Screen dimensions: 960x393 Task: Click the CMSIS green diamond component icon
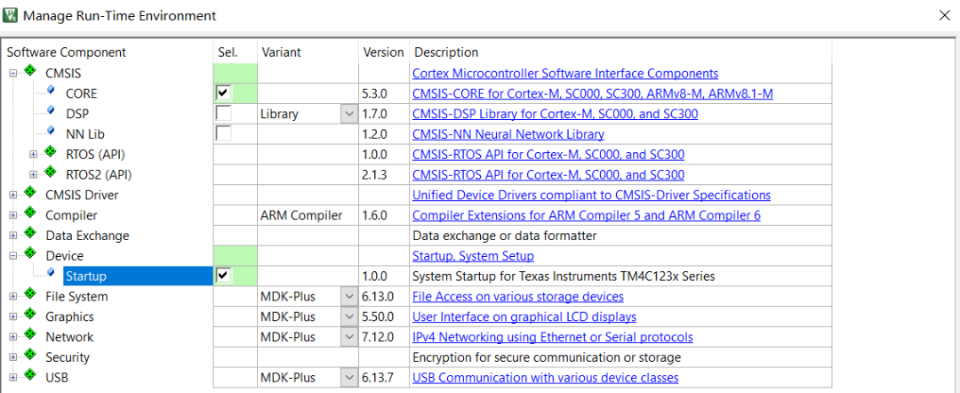click(x=30, y=72)
